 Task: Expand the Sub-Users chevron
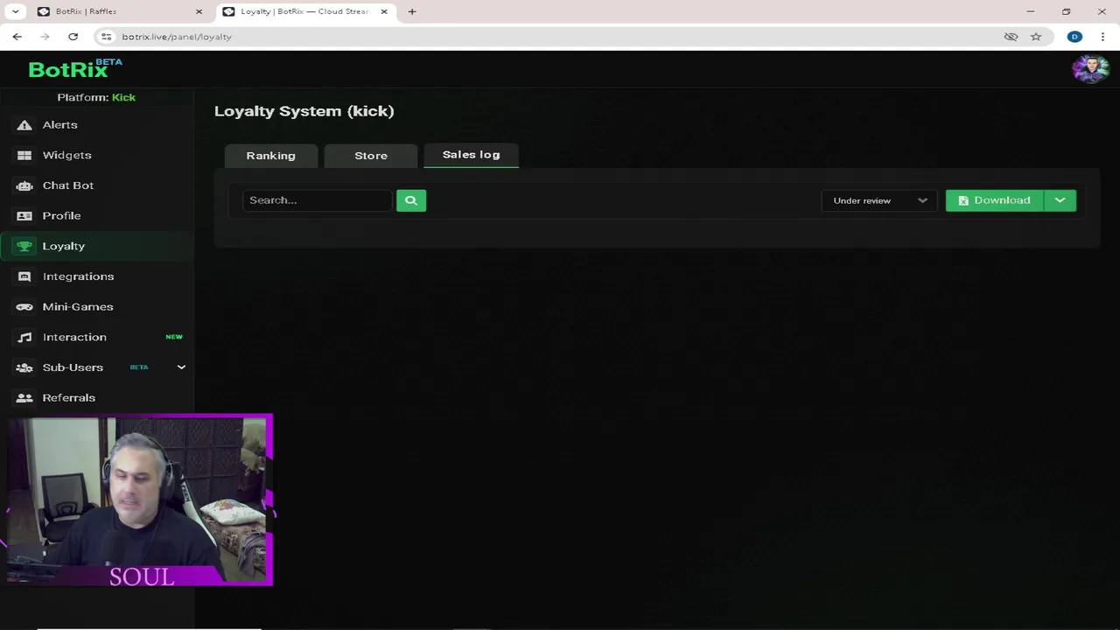[181, 367]
